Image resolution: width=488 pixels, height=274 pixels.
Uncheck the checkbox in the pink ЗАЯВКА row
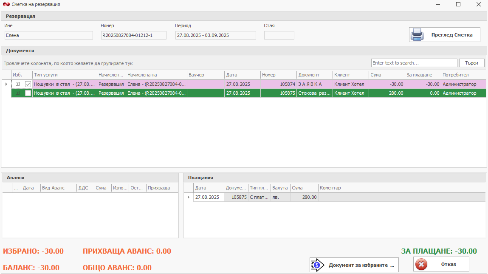click(x=28, y=84)
